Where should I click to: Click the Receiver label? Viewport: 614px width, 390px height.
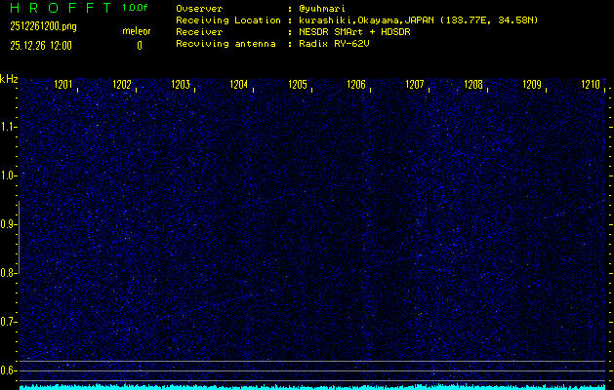coord(199,32)
